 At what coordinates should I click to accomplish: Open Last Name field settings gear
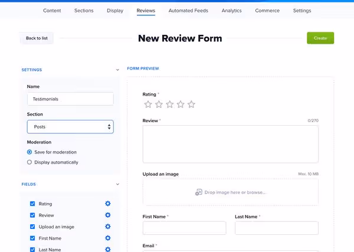[x=108, y=249]
